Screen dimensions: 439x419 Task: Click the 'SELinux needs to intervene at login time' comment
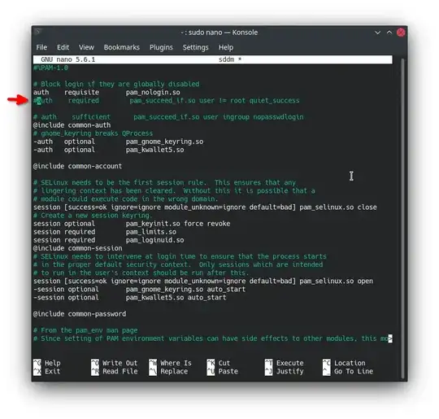(x=180, y=256)
